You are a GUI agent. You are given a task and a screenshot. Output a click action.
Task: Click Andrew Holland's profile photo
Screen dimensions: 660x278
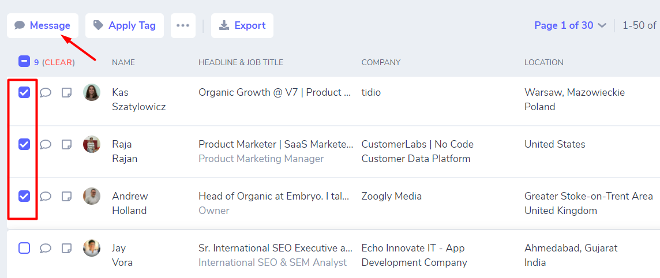pos(92,196)
